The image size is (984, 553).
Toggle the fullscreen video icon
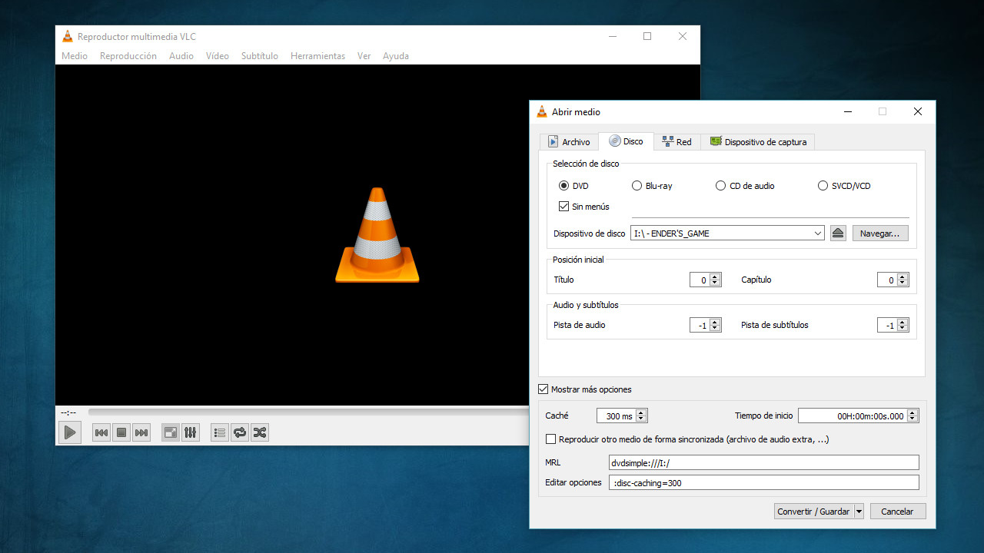(170, 432)
